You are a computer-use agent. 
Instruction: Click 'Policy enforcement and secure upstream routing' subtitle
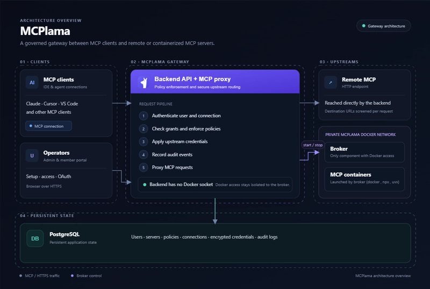coord(197,87)
